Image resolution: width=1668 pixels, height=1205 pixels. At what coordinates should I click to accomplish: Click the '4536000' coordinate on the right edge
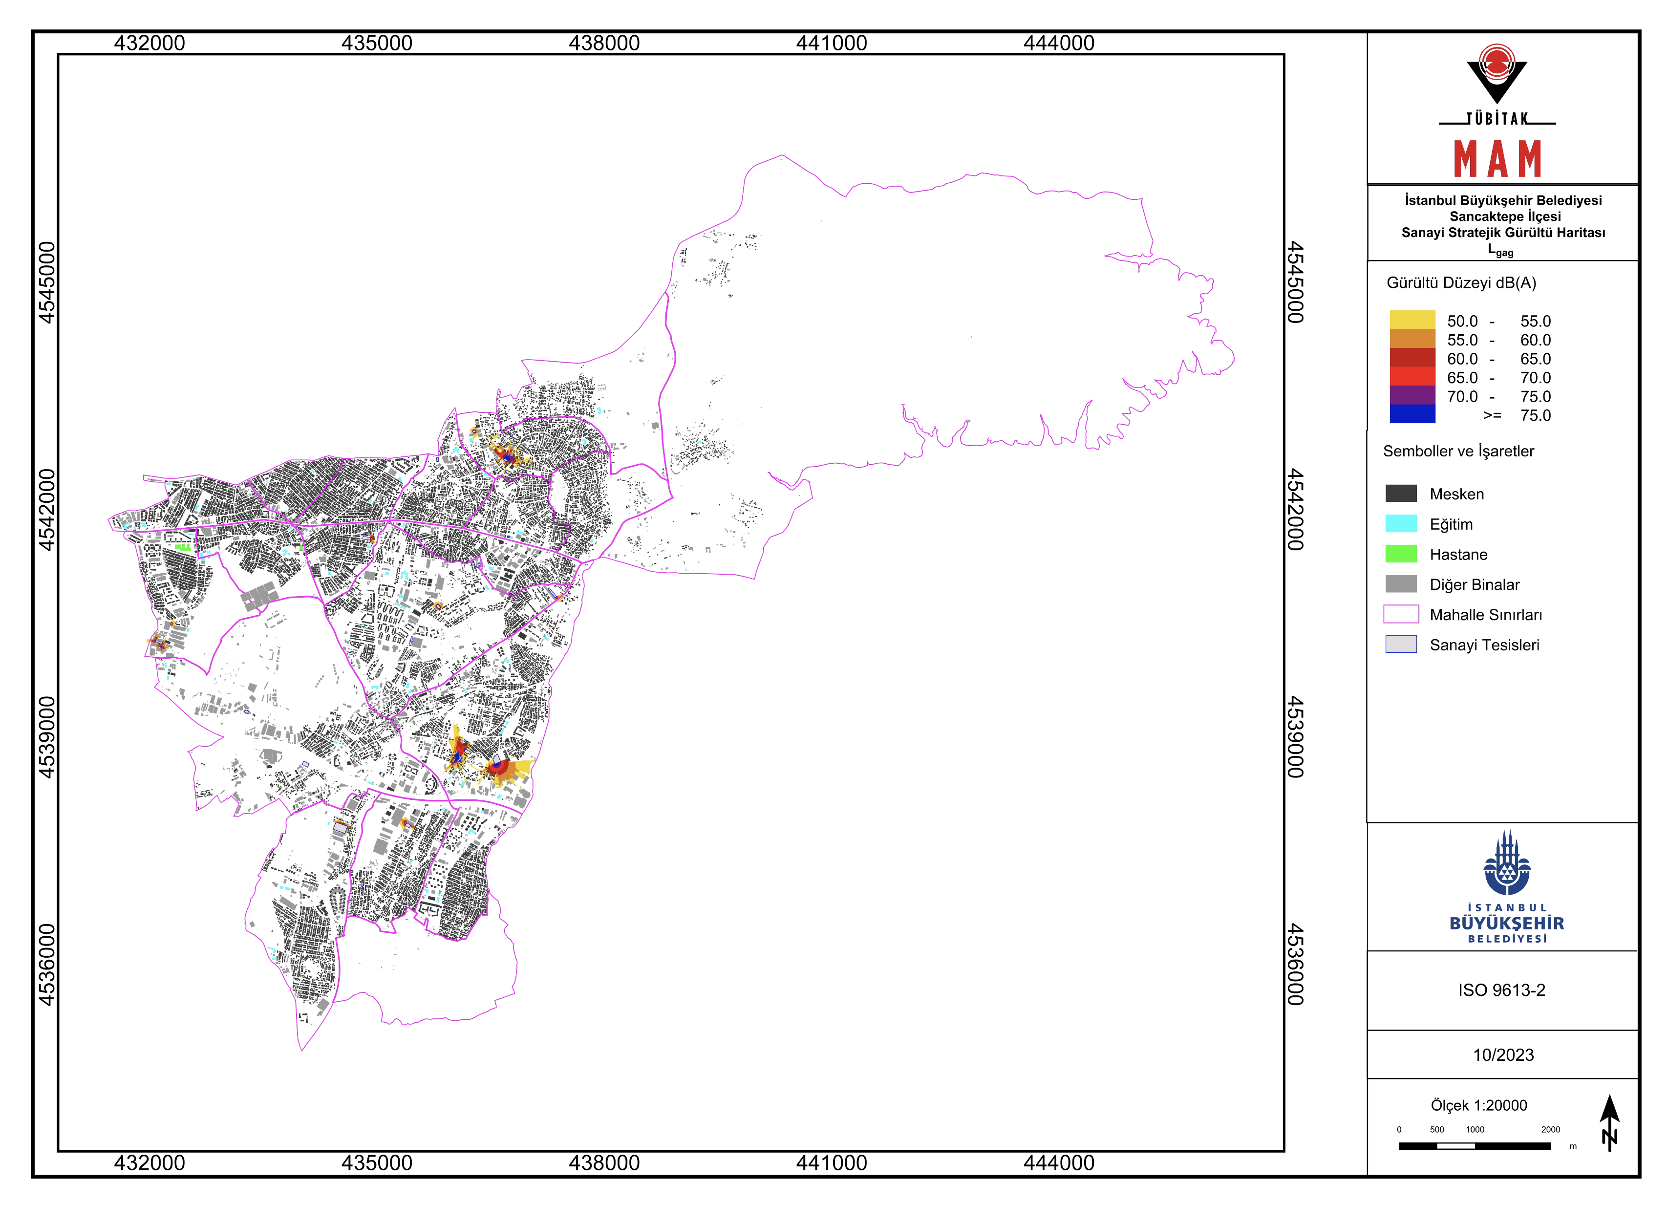click(1295, 965)
